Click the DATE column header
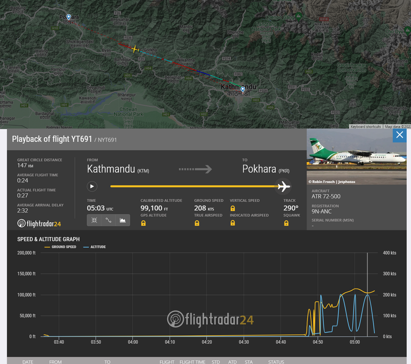The height and width of the screenshot is (364, 411). (28, 362)
